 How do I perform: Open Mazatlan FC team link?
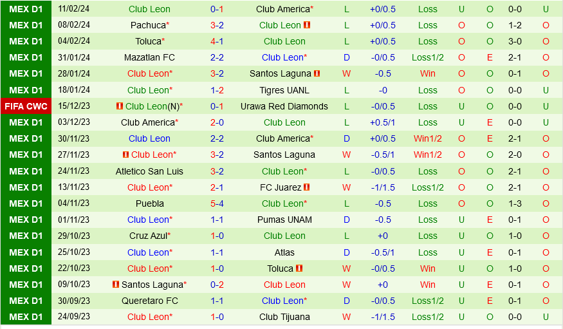pos(149,57)
